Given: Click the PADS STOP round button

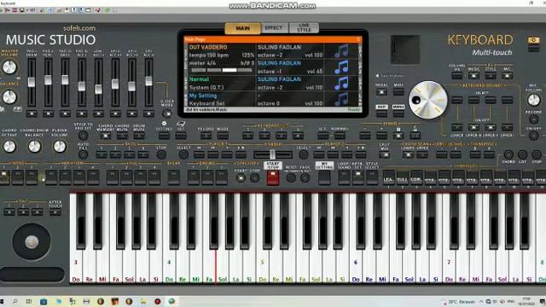Looking at the screenshot, I should click(x=161, y=154).
